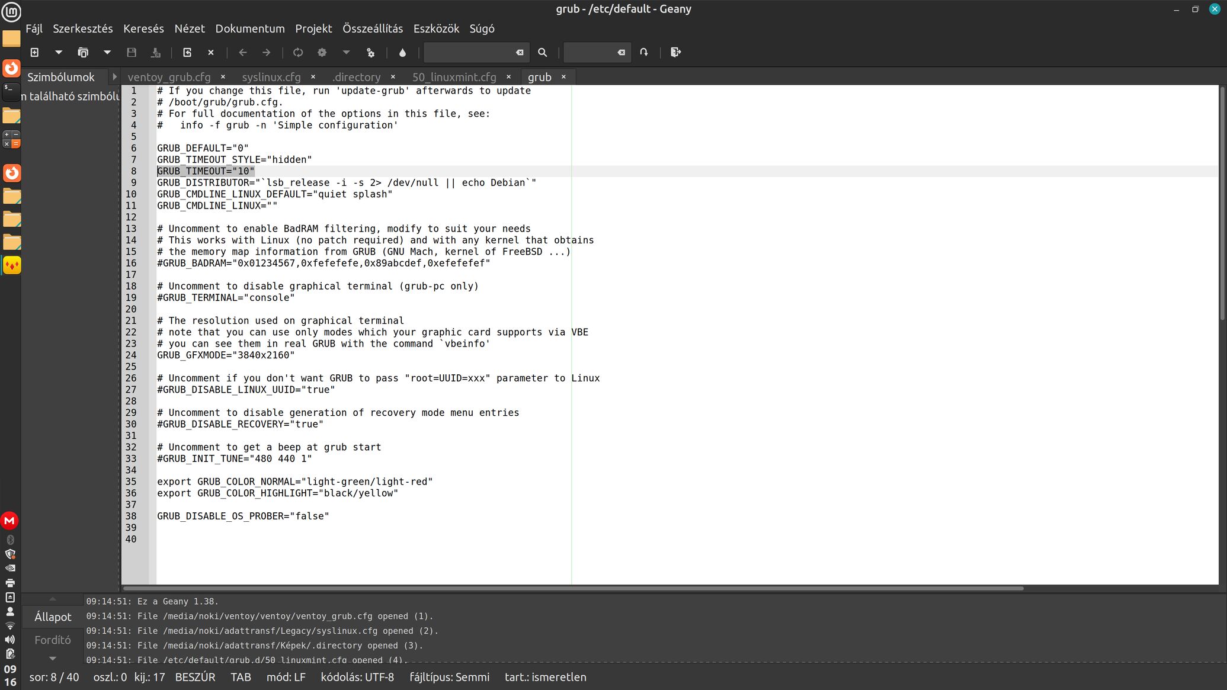Screen dimensions: 1227x690
Task: Click the Bluetooth tray icon
Action: 10,540
